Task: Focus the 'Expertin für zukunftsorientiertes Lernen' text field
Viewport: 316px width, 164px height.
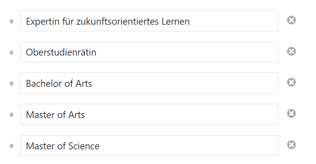Action: click(x=149, y=21)
